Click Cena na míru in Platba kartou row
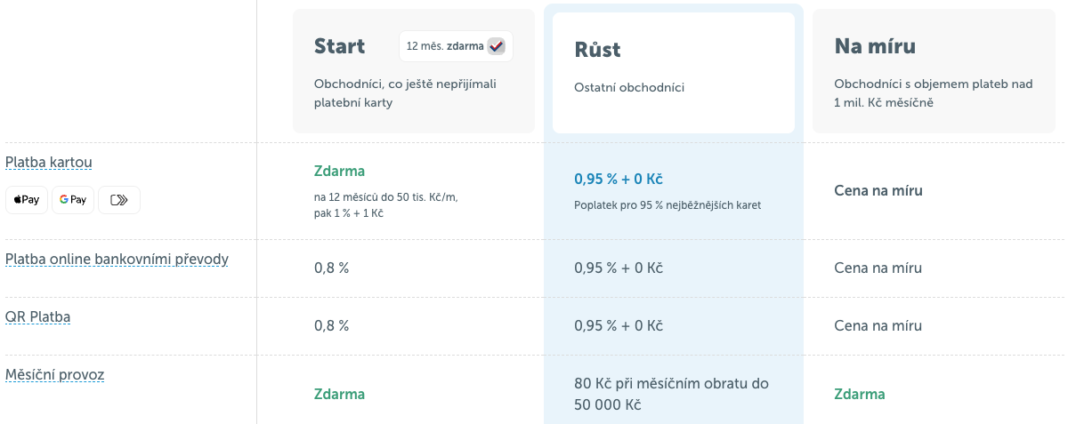 [878, 190]
